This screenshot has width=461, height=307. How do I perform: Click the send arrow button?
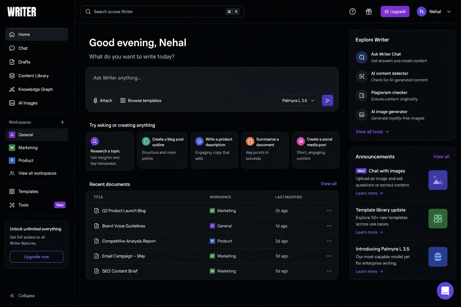327,100
